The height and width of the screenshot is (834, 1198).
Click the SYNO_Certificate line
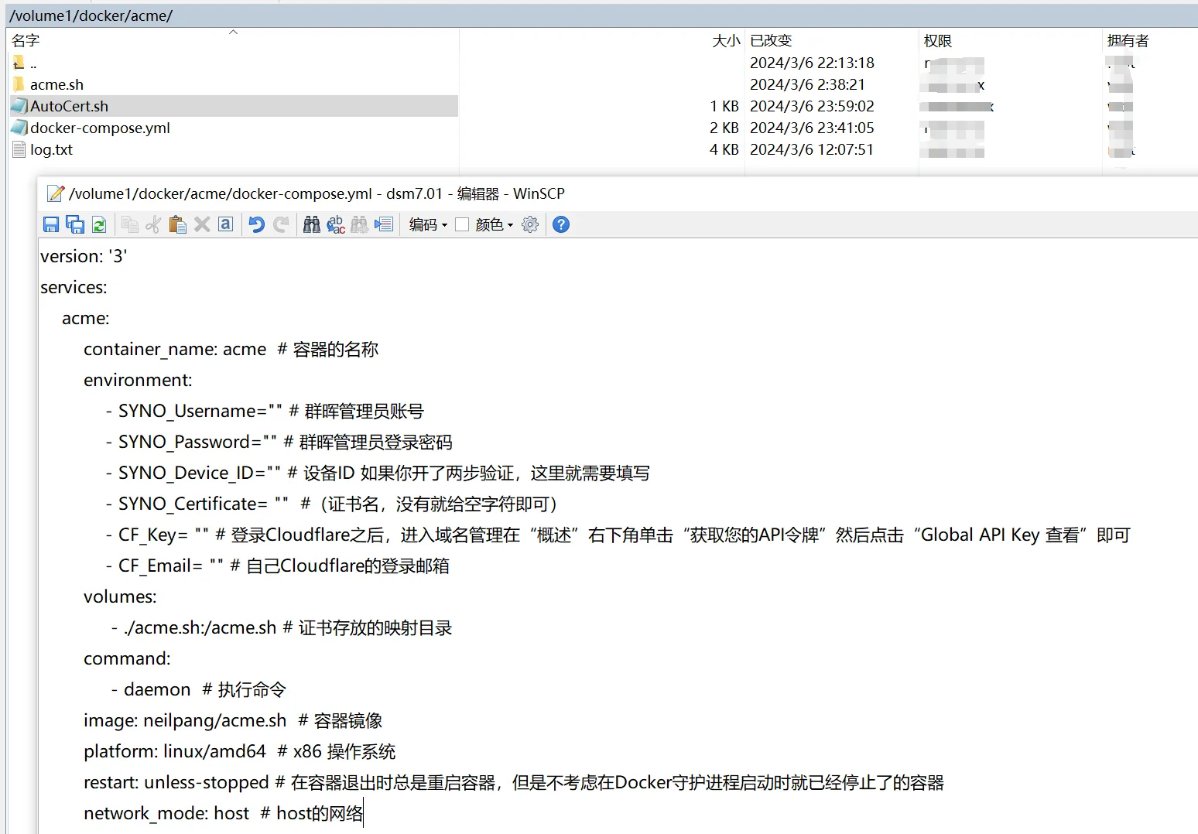coord(333,504)
